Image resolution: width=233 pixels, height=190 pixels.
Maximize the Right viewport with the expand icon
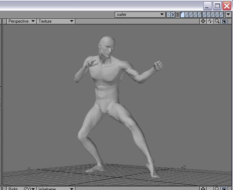tap(224, 189)
